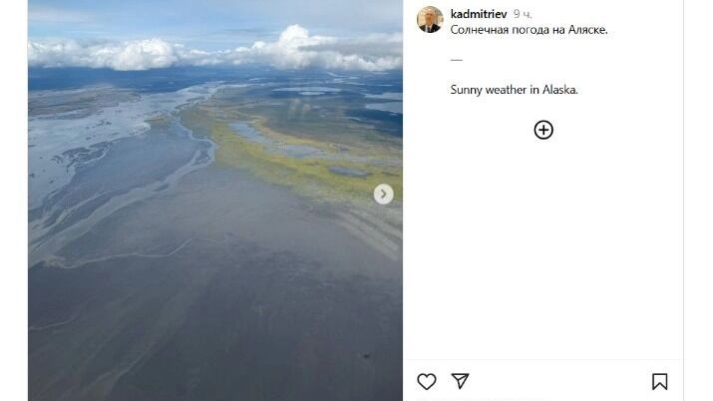Load more comments with the plus circle
The image size is (713, 401).
543,130
